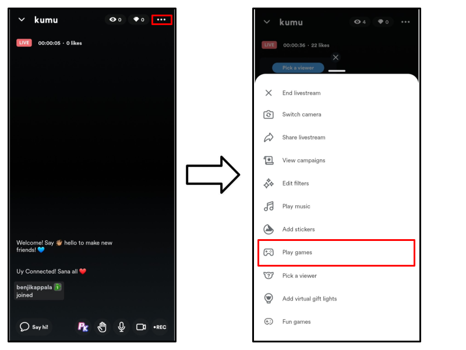Click the campaigns star-scroll icon
This screenshot has width=466, height=350.
(269, 160)
